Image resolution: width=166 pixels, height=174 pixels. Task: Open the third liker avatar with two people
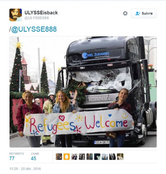pyautogui.click(x=74, y=157)
